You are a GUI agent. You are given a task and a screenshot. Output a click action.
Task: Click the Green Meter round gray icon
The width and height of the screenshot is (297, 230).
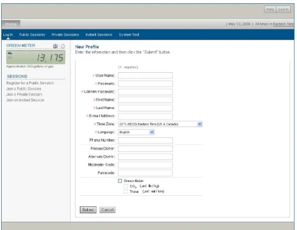[x=63, y=46]
